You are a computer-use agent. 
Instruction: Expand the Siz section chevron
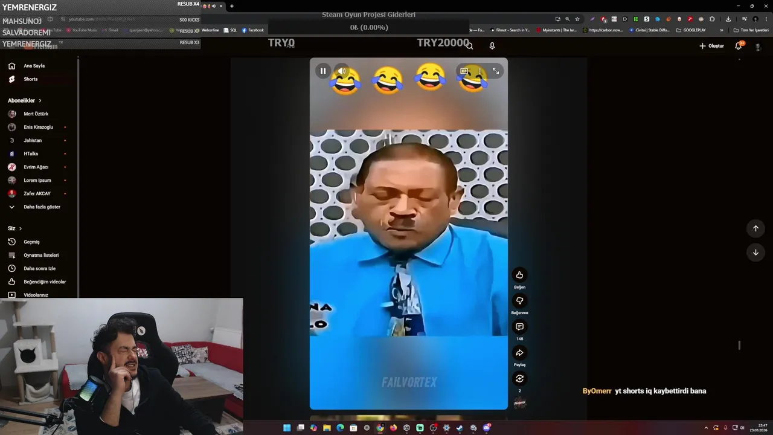[x=20, y=228]
